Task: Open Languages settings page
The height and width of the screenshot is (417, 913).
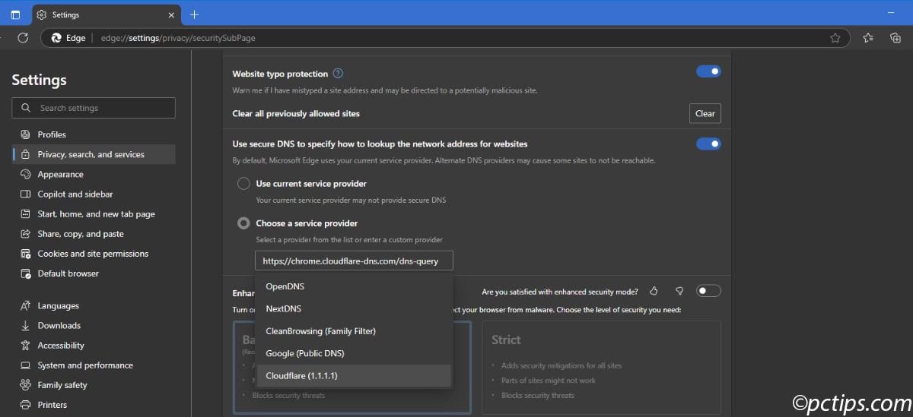Action: (94, 306)
